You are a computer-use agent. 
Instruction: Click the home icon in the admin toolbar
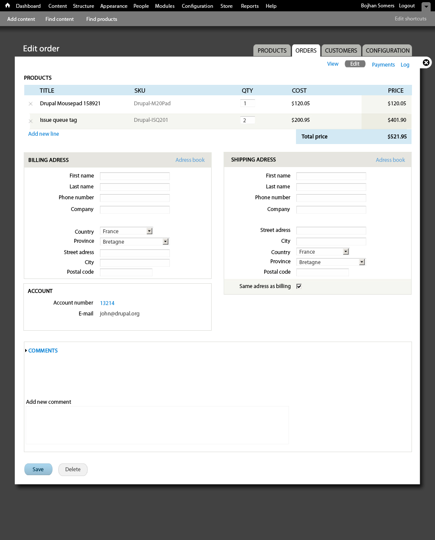tap(7, 5)
